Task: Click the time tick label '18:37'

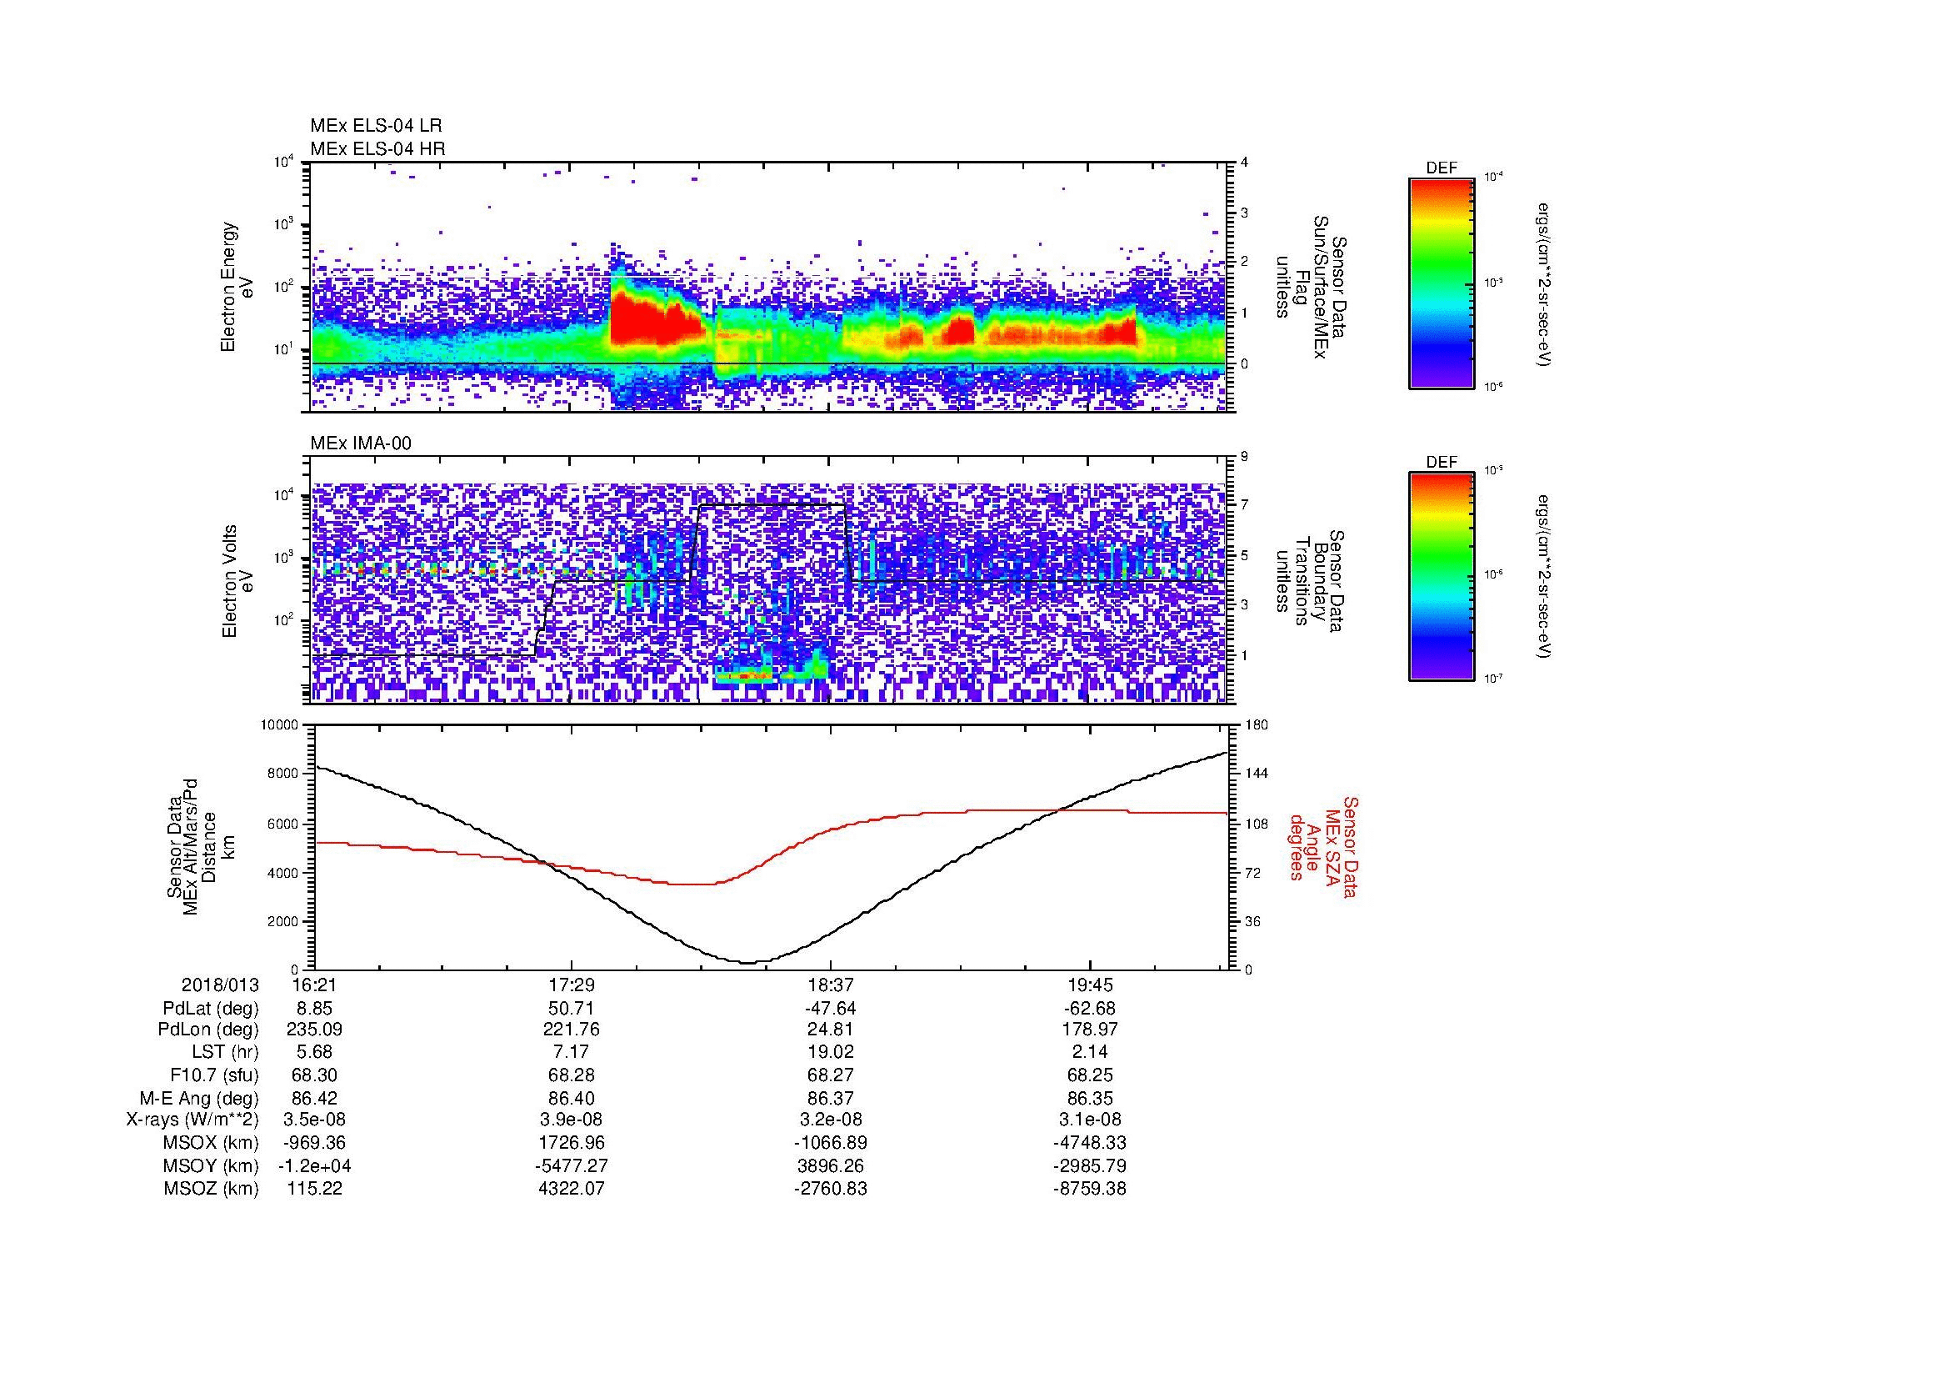Action: coord(830,985)
